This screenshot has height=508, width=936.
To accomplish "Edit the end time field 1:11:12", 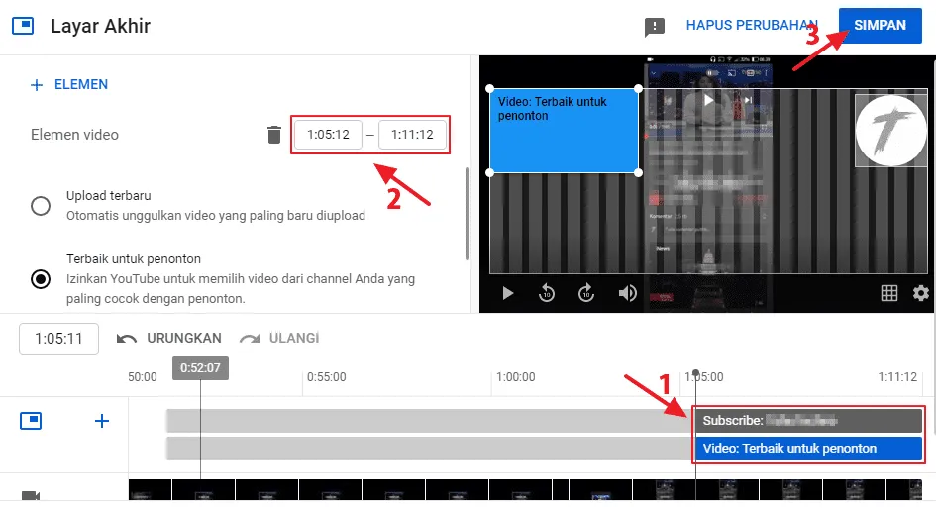I will pos(412,135).
